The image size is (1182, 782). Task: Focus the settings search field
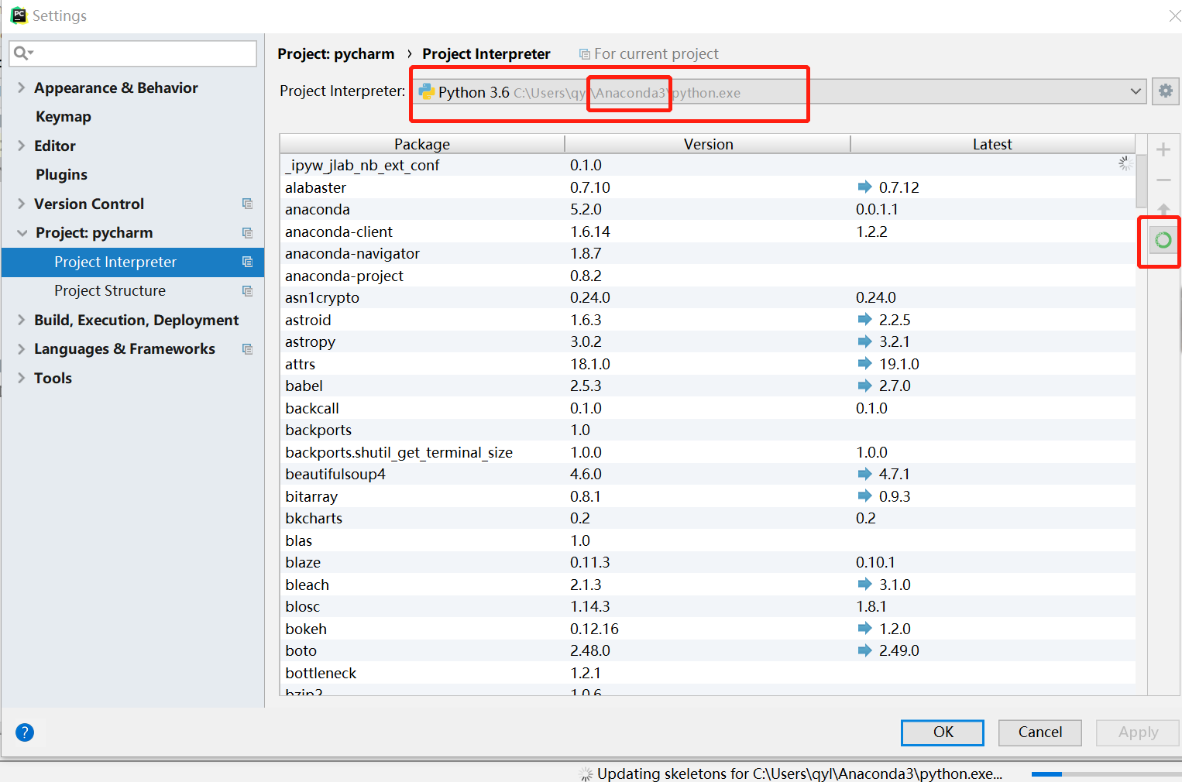point(133,53)
